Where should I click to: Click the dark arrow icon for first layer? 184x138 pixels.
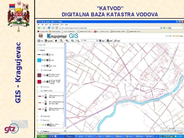[48, 55]
